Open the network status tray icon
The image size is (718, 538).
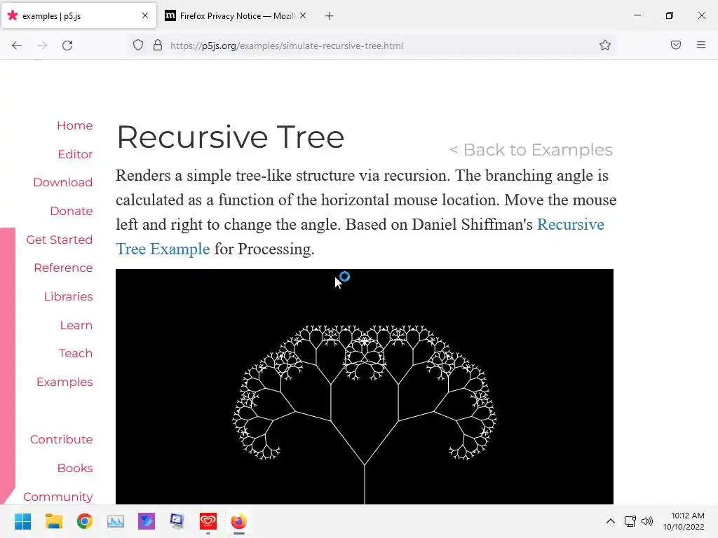tap(630, 521)
